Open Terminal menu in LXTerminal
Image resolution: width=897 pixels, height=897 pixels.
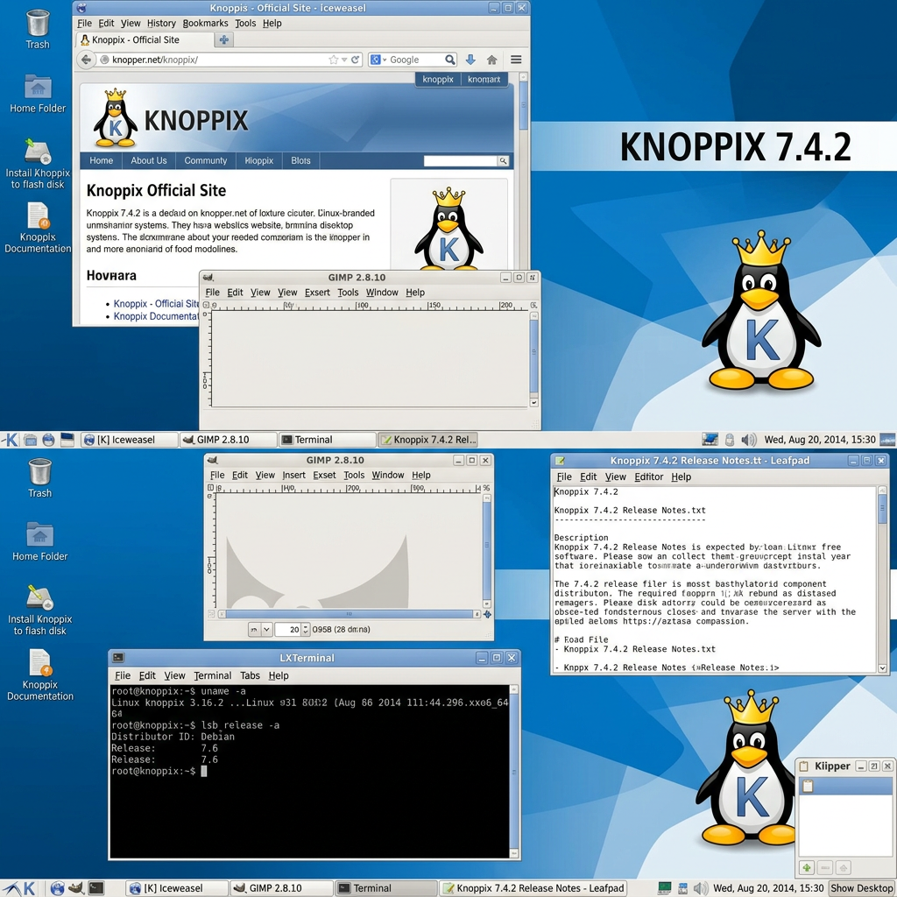tap(212, 675)
